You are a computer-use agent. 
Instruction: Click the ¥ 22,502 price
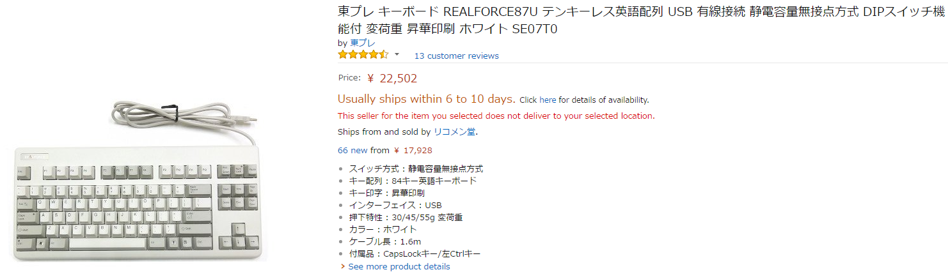pos(392,79)
